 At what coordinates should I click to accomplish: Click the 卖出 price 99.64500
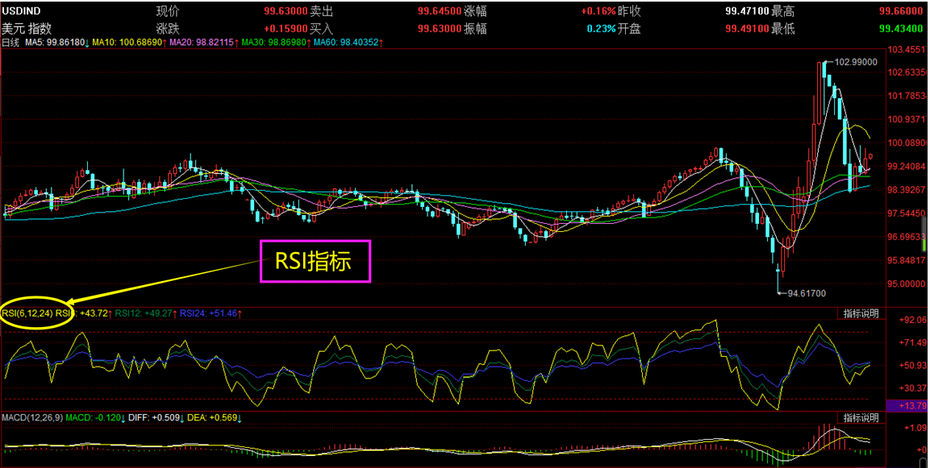pyautogui.click(x=440, y=11)
